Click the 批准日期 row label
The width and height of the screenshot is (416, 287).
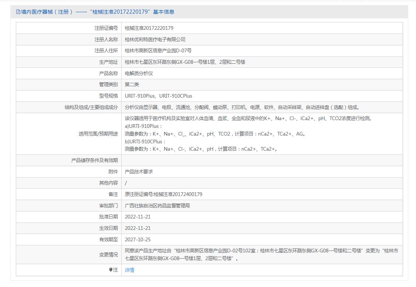(x=108, y=217)
